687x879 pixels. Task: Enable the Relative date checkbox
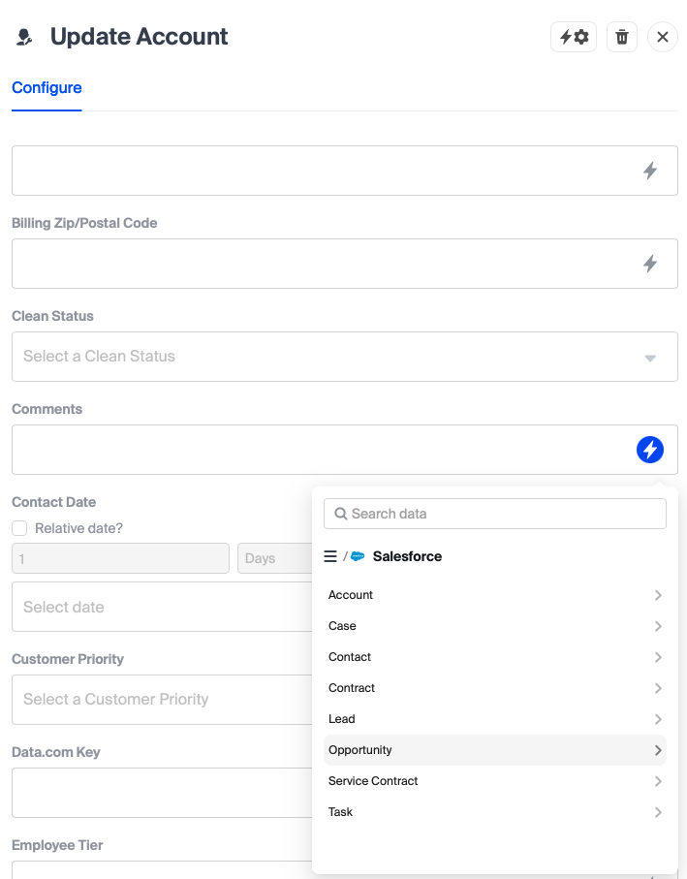(19, 528)
